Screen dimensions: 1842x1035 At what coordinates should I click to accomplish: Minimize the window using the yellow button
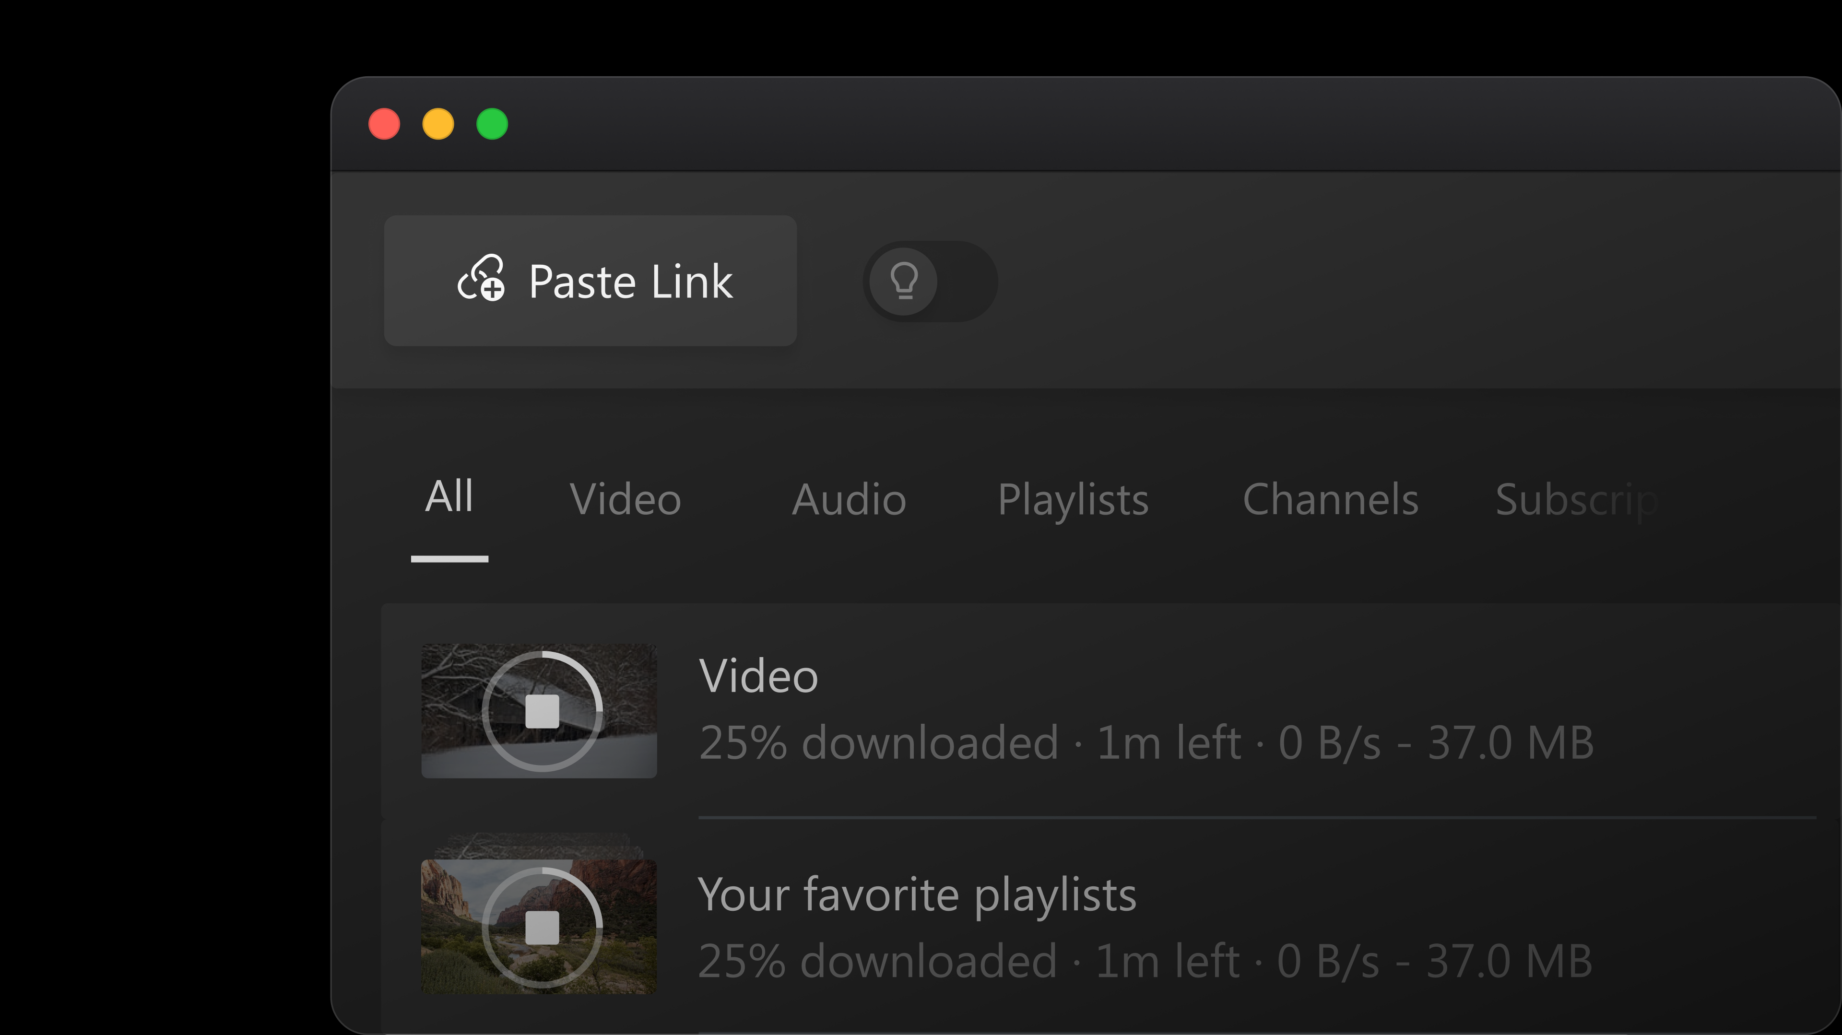[x=438, y=124]
